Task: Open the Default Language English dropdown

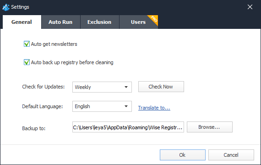Action: pyautogui.click(x=102, y=106)
